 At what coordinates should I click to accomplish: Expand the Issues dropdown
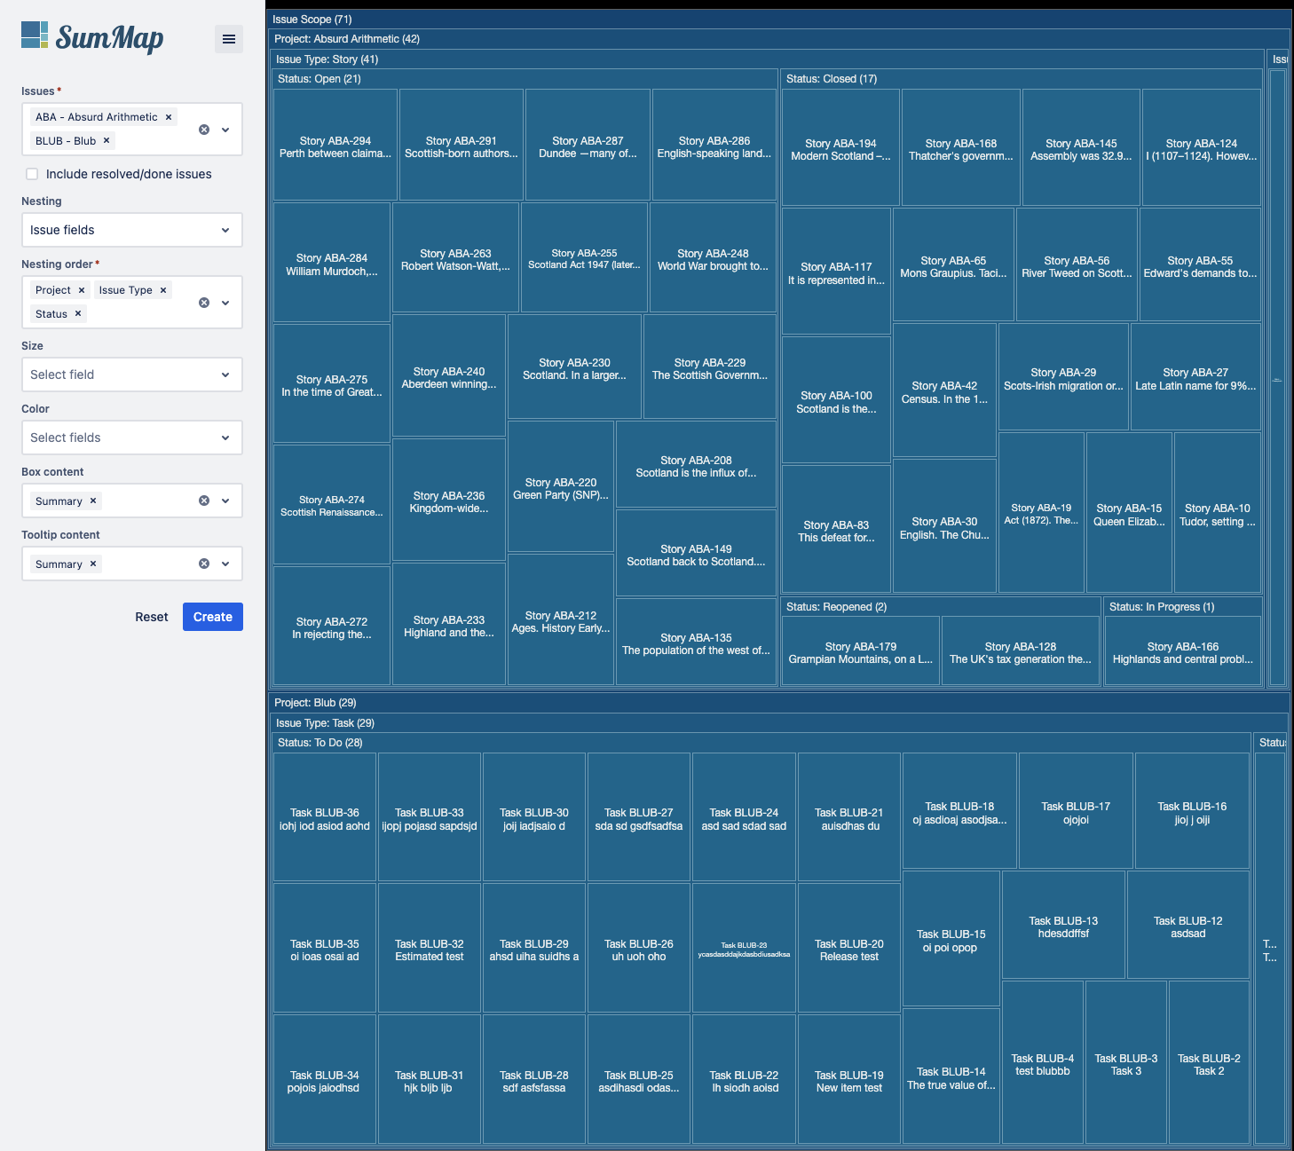point(225,130)
